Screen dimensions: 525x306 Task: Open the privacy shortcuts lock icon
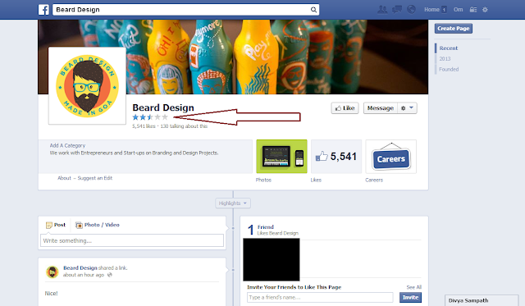pyautogui.click(x=473, y=10)
